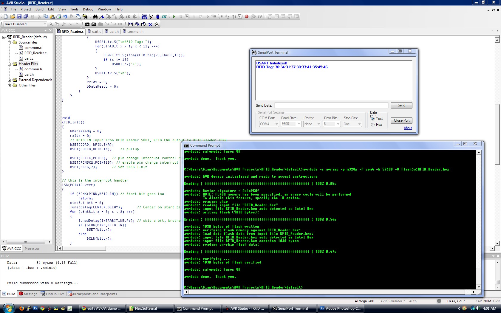Screen dimensions: 501x313
Task: Open the Tools menu
Action: coord(74,9)
